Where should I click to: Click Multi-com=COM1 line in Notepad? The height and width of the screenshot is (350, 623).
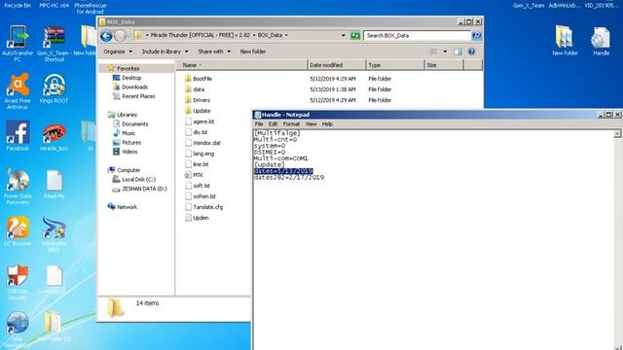[281, 158]
